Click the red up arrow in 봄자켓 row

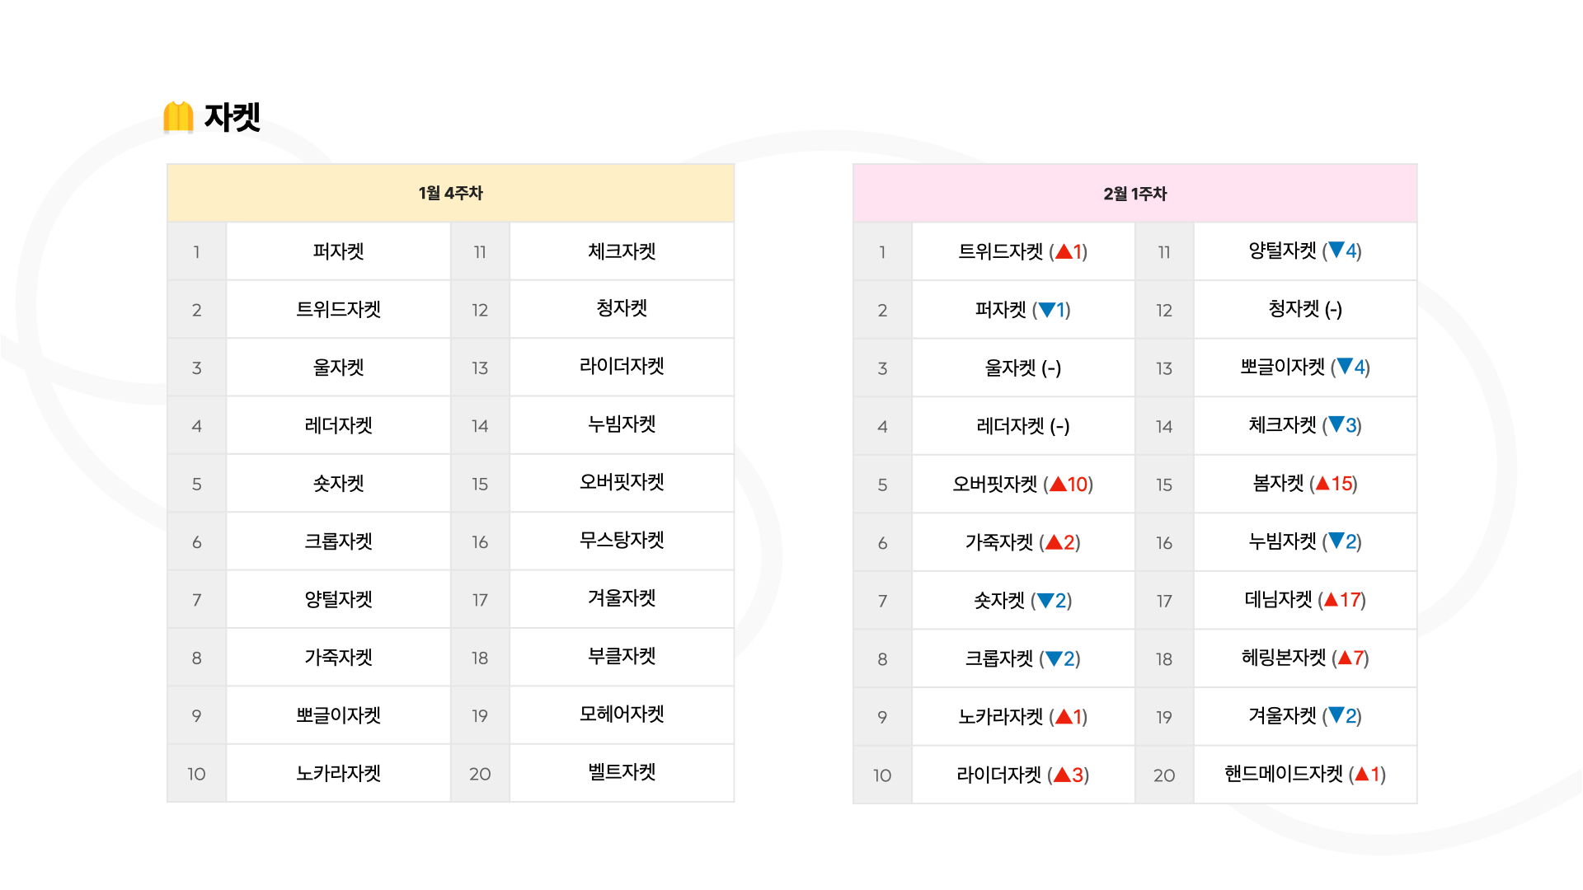(x=1322, y=484)
